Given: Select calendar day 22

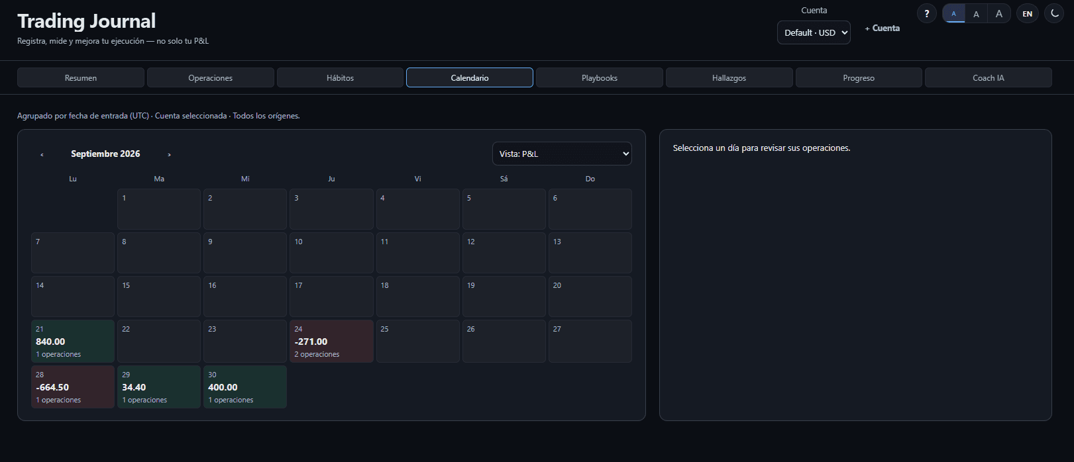Looking at the screenshot, I should tap(159, 342).
